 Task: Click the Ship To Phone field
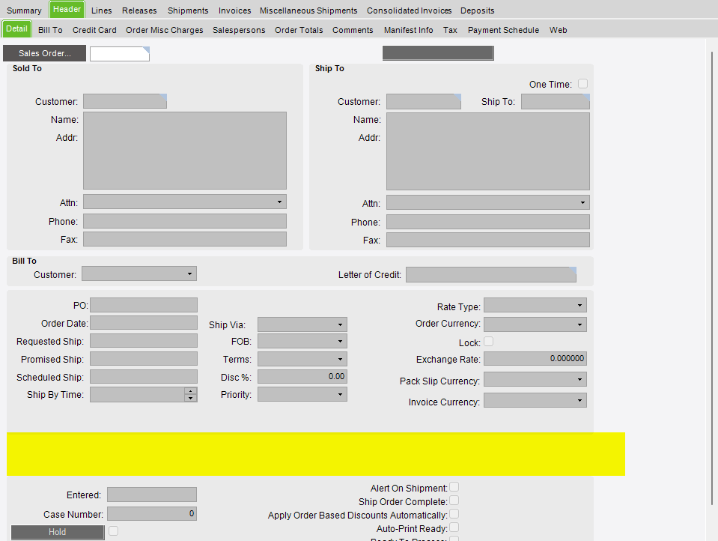[488, 222]
